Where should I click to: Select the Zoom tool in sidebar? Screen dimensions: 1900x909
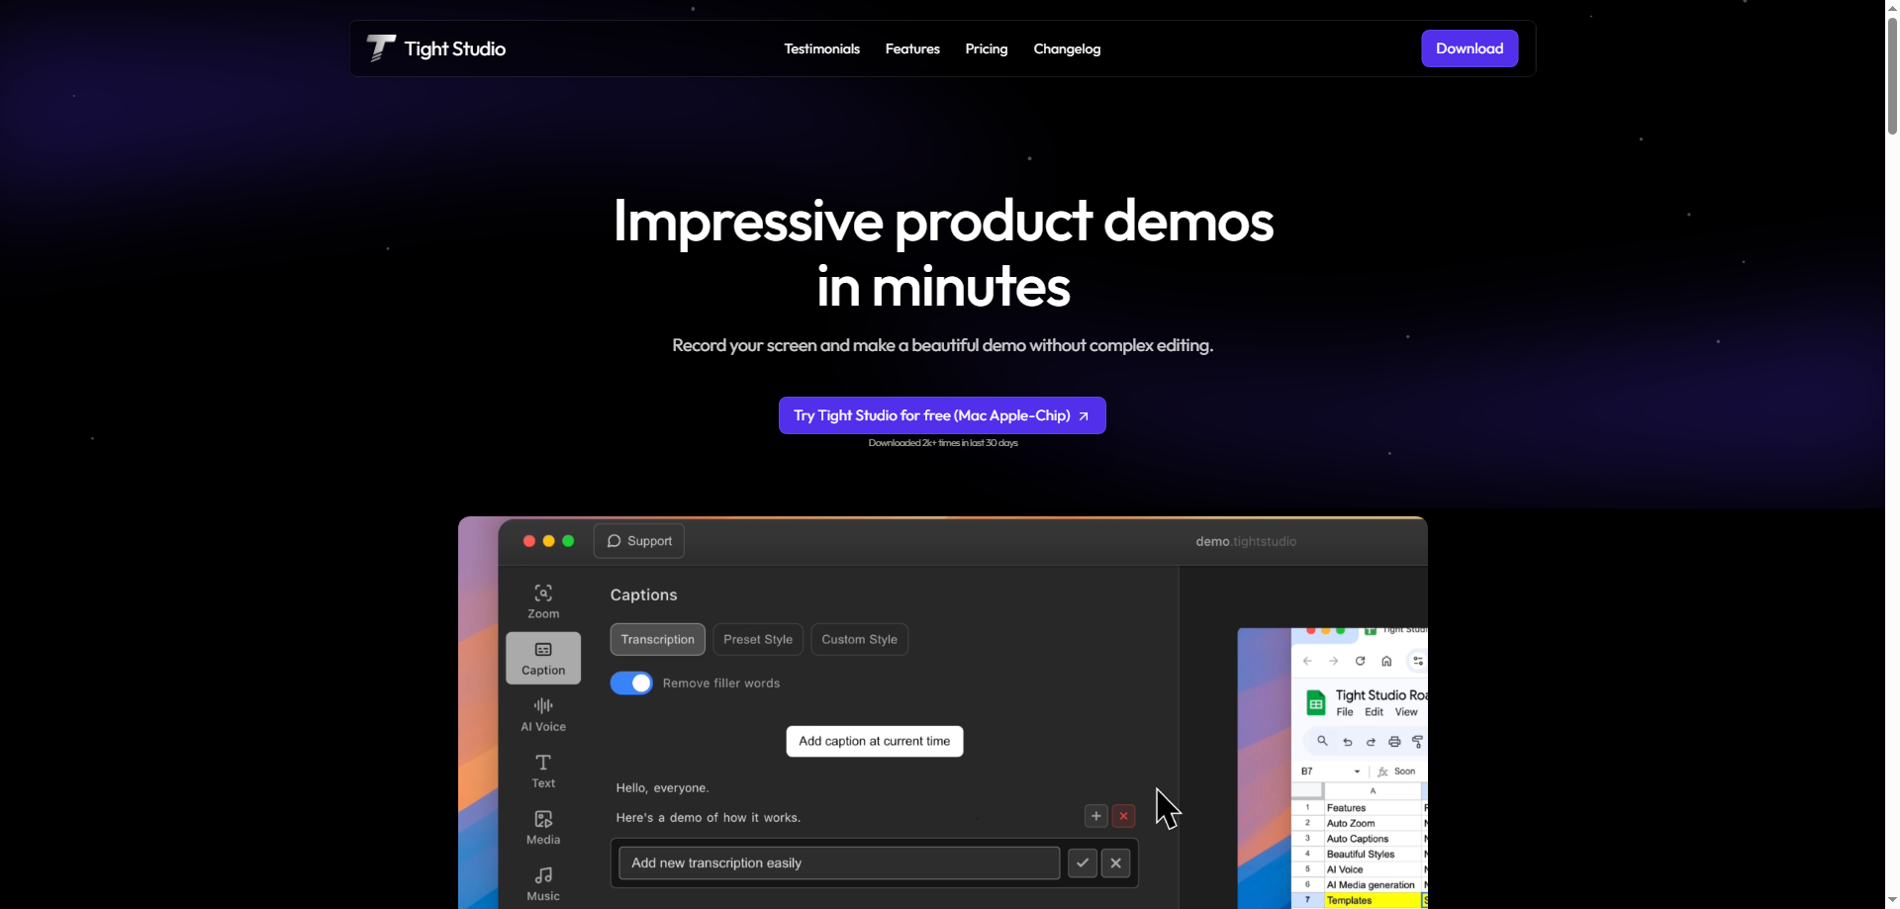(543, 600)
